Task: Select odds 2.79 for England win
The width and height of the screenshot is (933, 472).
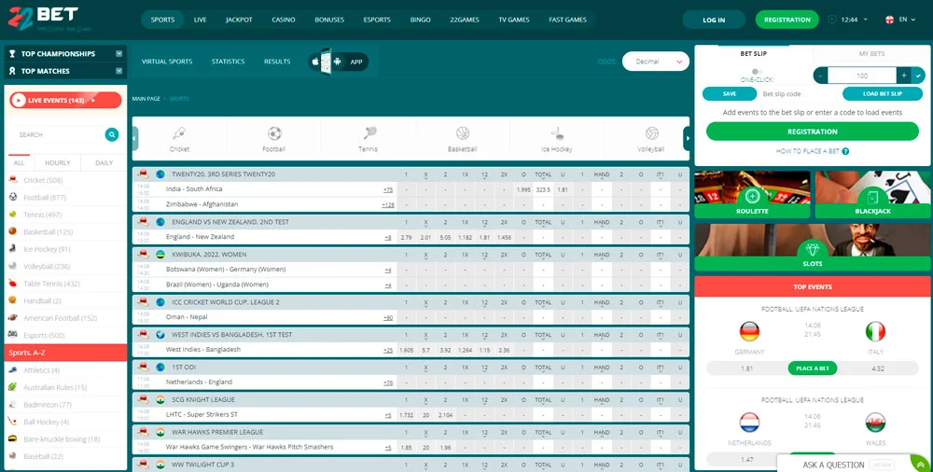Action: coord(407,237)
